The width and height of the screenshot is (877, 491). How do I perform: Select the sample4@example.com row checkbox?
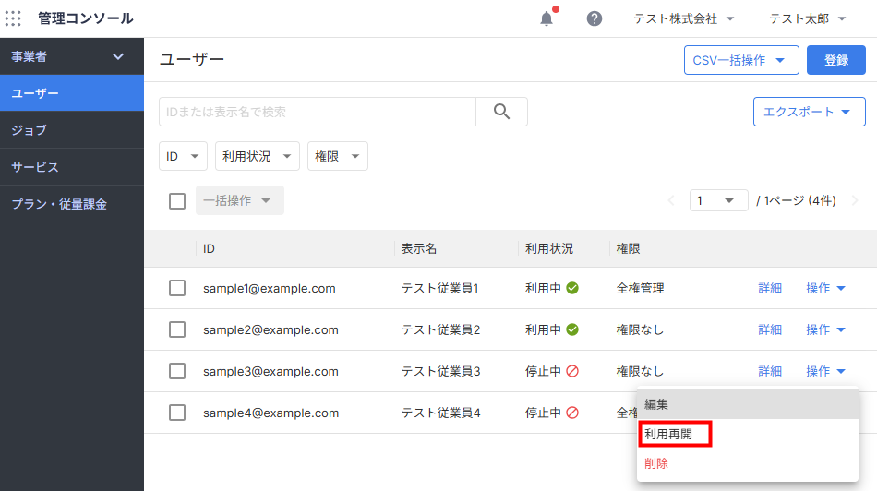(177, 413)
